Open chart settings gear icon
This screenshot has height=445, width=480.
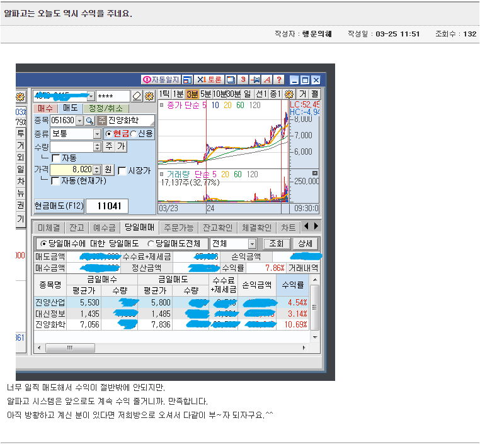289,94
